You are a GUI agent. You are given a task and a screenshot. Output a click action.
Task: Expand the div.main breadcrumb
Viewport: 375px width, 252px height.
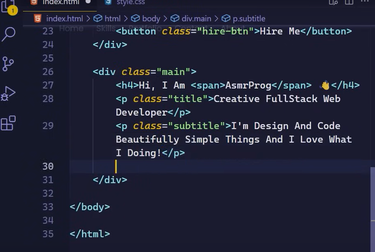point(196,18)
